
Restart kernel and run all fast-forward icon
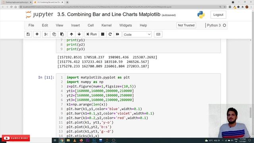point(117,34)
